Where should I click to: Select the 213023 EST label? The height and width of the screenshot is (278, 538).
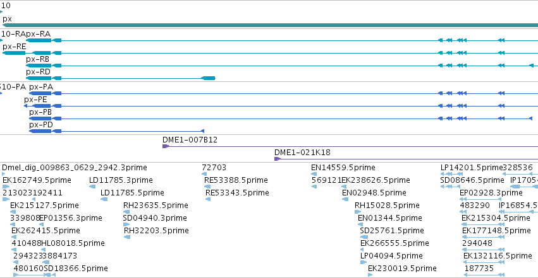pyautogui.click(x=18, y=193)
